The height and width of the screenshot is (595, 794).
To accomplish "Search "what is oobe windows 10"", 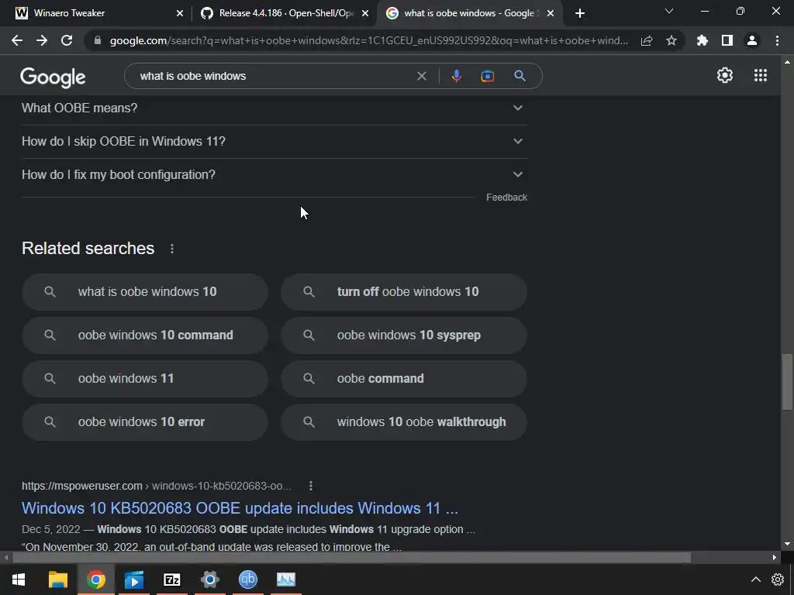I will click(145, 292).
